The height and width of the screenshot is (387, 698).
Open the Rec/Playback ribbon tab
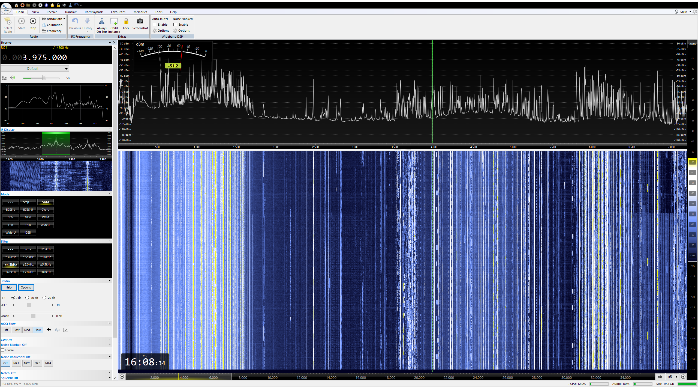94,12
